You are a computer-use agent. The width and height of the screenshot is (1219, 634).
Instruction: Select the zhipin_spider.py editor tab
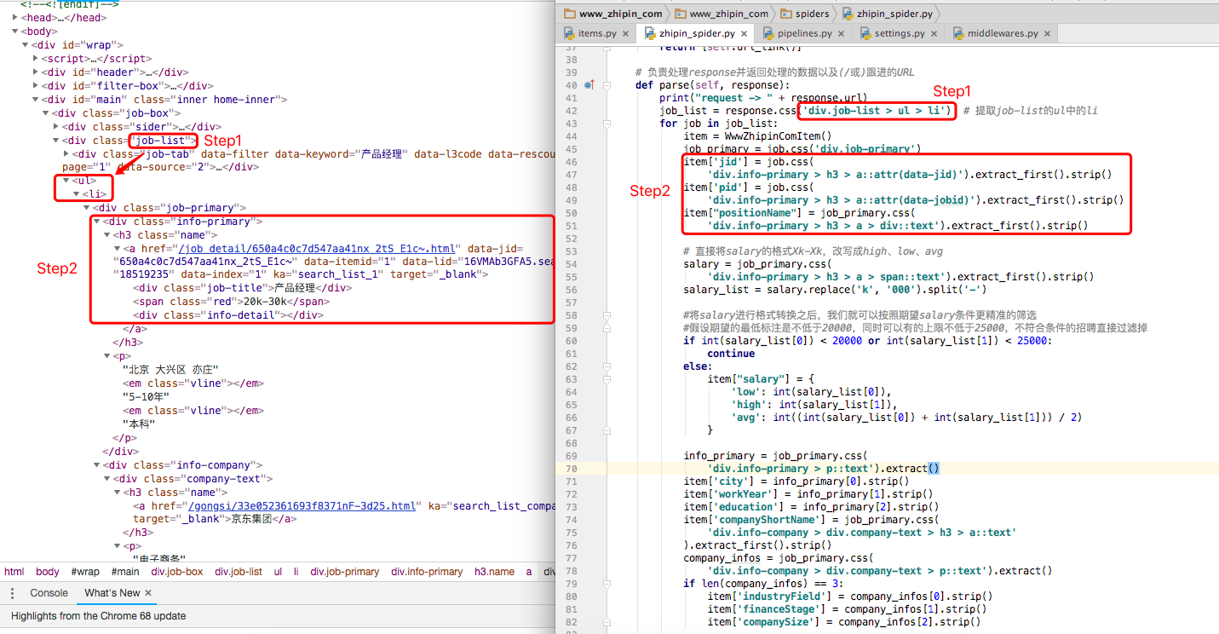tap(697, 33)
